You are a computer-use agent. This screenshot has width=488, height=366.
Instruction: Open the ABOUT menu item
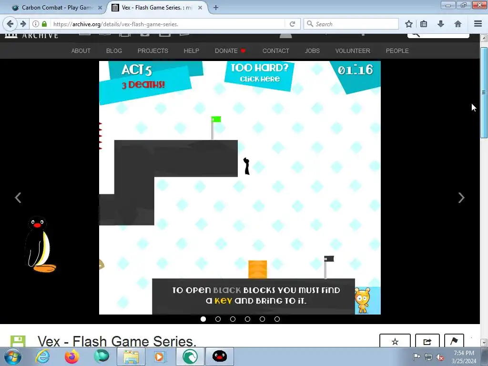pos(81,51)
